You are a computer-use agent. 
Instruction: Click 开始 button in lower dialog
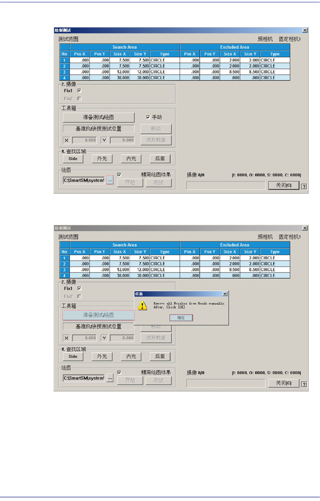tap(130, 380)
